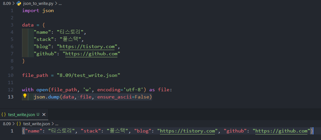The image size is (321, 140).
Task: Click the "티스토리" string on line 4
Action: (70, 32)
